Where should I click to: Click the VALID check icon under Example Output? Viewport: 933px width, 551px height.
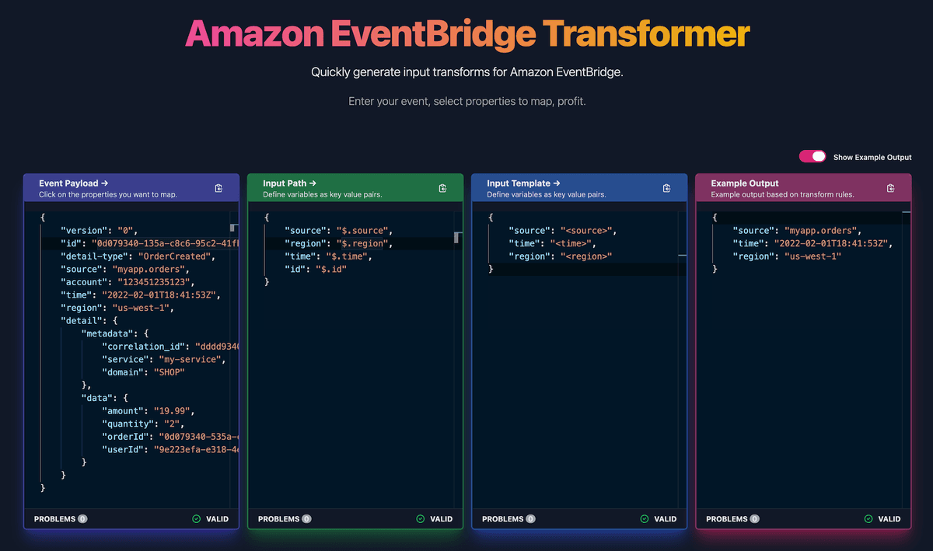870,518
